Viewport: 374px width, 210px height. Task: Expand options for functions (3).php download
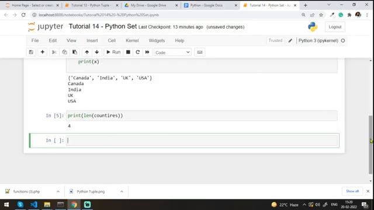pos(58,191)
